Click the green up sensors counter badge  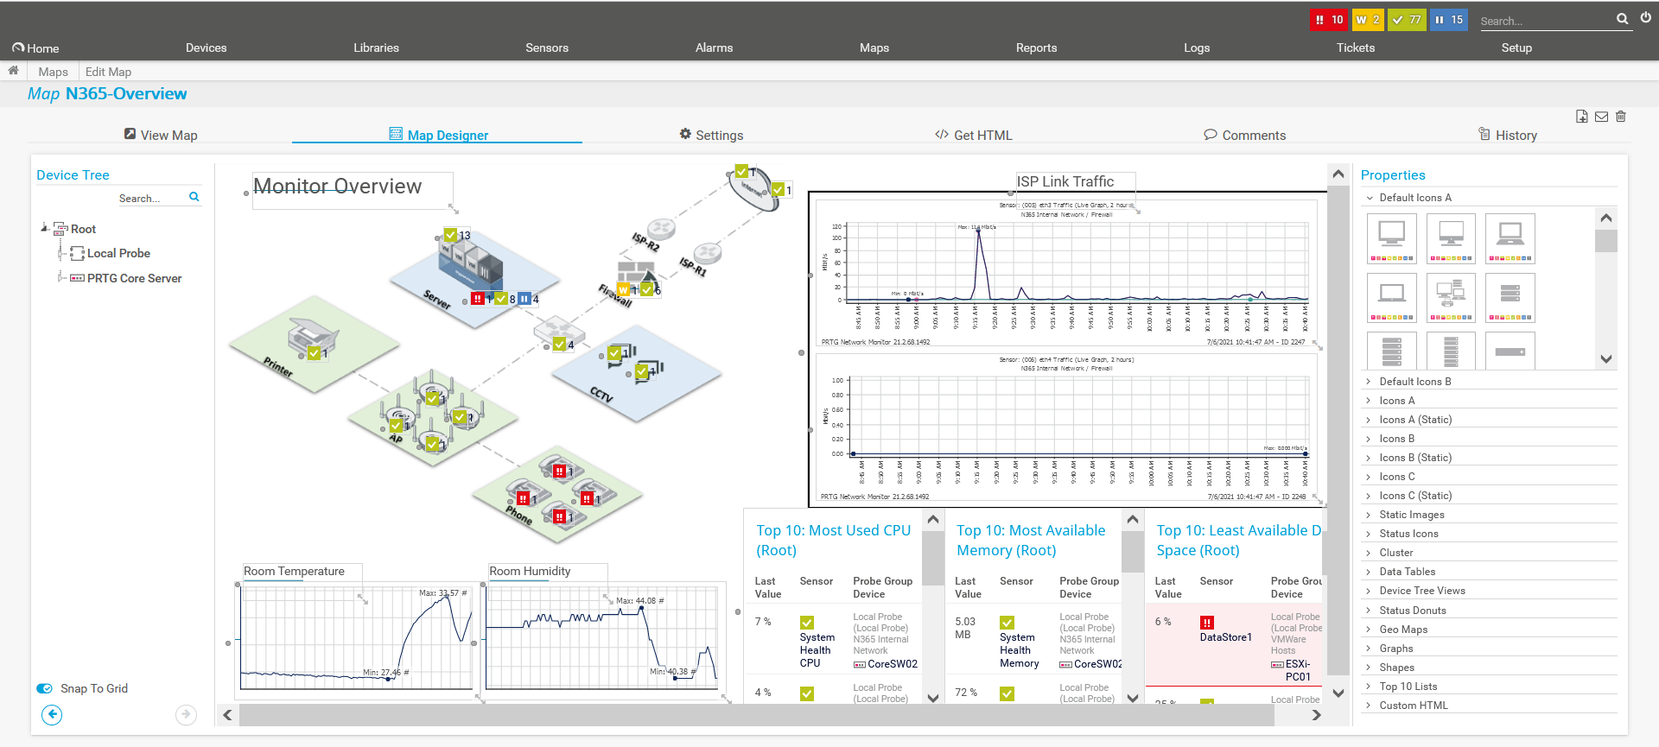pyautogui.click(x=1407, y=20)
